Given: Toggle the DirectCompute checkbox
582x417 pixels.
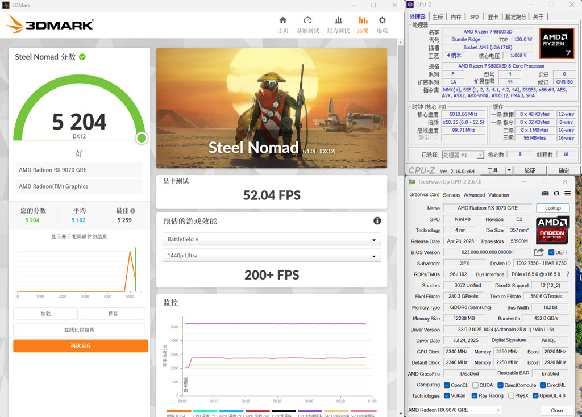Looking at the screenshot, I should (x=500, y=385).
